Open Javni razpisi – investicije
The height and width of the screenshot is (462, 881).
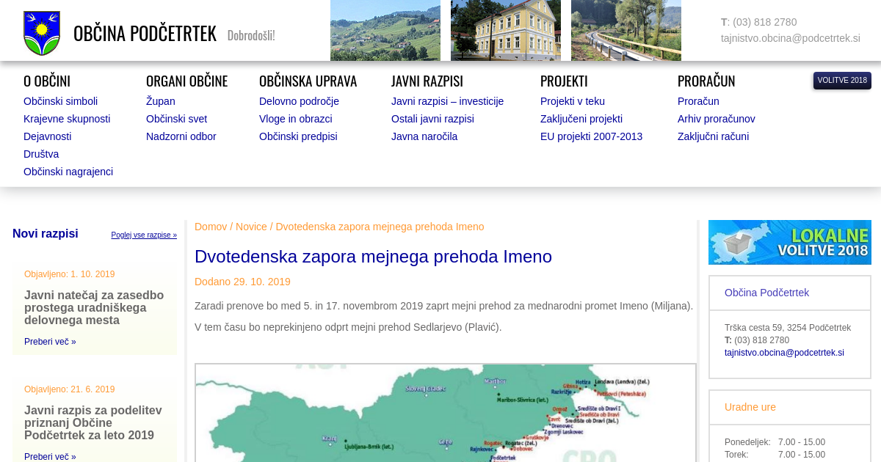point(447,101)
